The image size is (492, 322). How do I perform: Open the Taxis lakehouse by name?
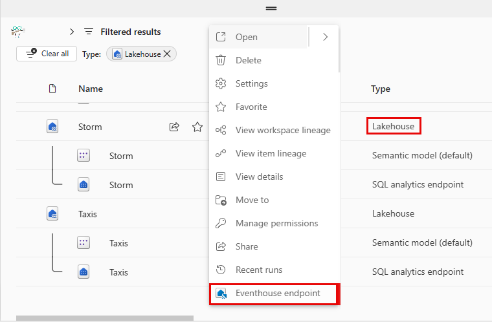[x=87, y=213]
